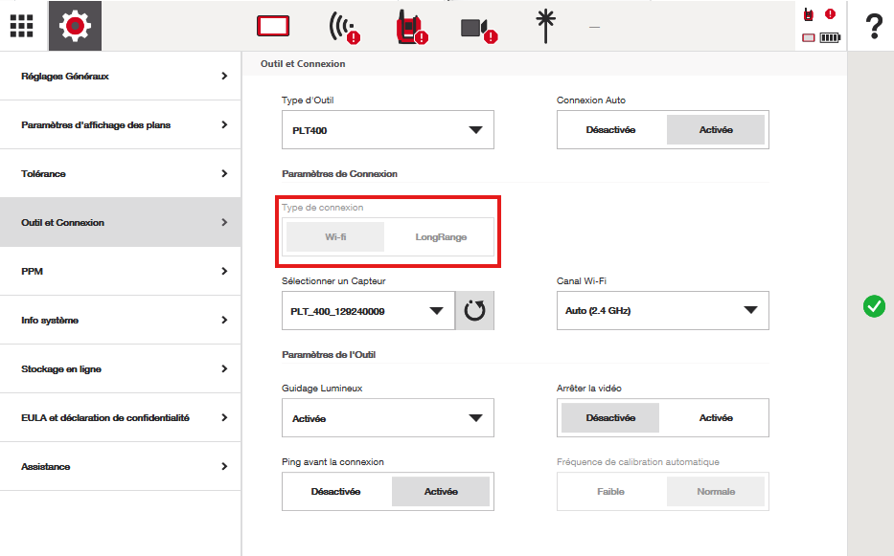Click the red tablet controller icon
This screenshot has height=556, width=894.
273,26
